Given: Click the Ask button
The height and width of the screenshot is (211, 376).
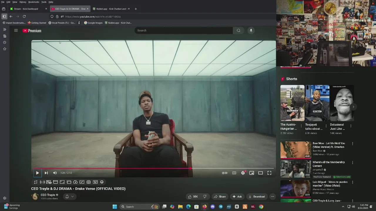Looking at the screenshot, I should click(x=237, y=197).
